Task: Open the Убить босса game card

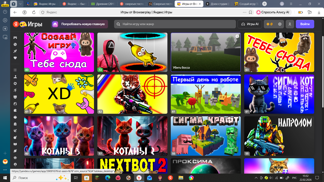Action: click(x=205, y=52)
